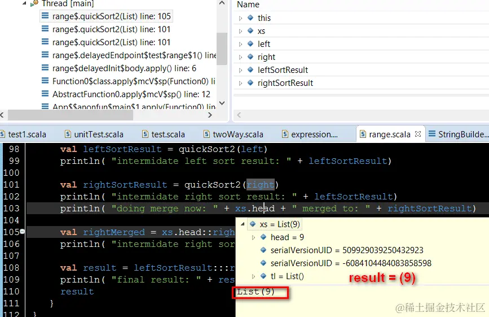489x317 pixels.
Task: Click the unitTest.scala file icon
Action: tap(68, 134)
